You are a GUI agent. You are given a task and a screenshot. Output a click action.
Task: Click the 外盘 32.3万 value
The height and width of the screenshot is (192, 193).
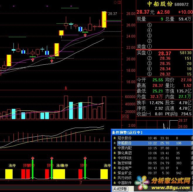[157, 97]
